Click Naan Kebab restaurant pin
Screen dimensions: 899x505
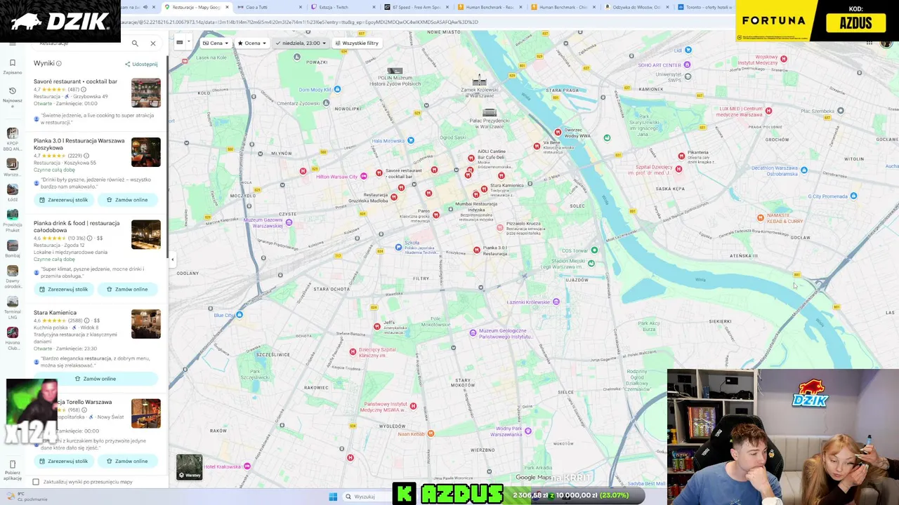click(431, 433)
